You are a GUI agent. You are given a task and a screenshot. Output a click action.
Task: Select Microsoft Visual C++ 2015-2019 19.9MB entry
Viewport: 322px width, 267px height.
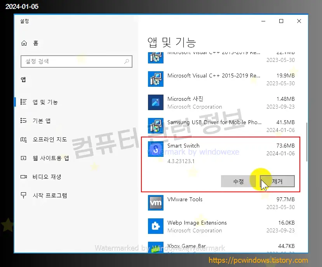pyautogui.click(x=221, y=79)
